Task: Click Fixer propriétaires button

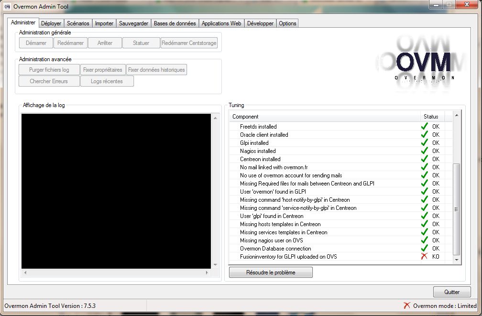Action: click(103, 70)
